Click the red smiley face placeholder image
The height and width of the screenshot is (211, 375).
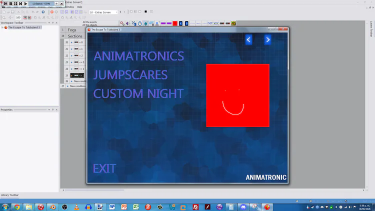coord(237,95)
